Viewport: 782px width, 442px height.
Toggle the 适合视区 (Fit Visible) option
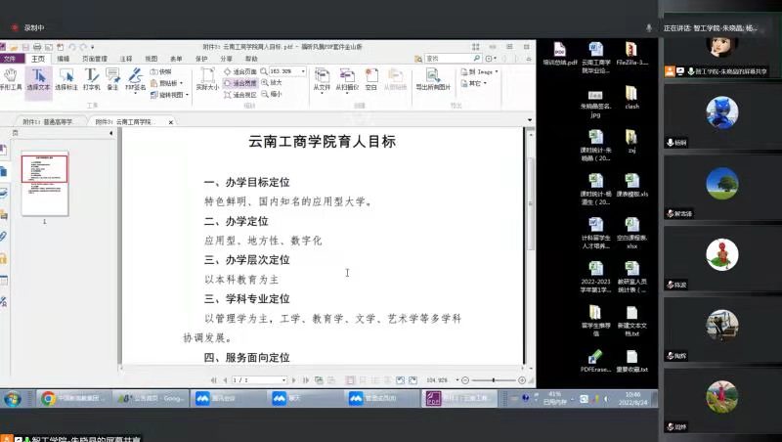point(240,95)
